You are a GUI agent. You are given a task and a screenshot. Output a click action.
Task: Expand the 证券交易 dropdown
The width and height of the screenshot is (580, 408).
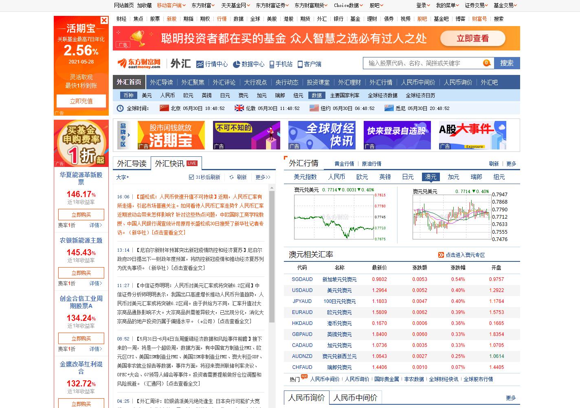pos(477,5)
